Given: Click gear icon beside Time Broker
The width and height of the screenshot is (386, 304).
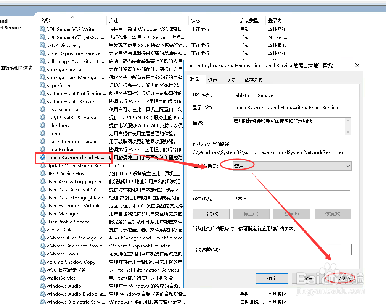Looking at the screenshot, I should pos(43,149).
